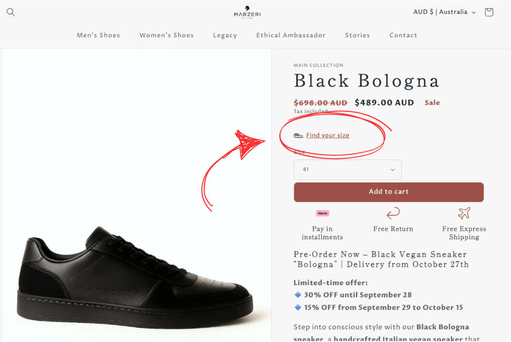Click the Black Bologna product title
This screenshot has width=511, height=342.
click(x=366, y=81)
